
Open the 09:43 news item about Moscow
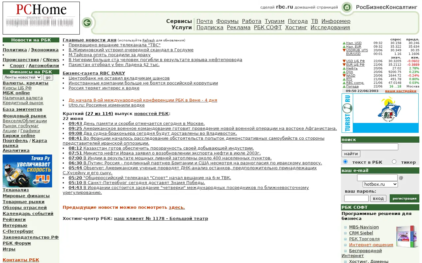click(136, 124)
